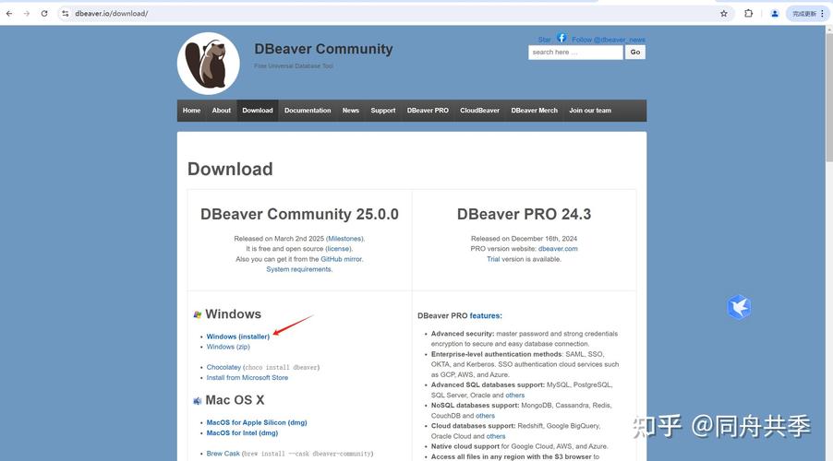Click the DBeaver beaver logo
Image resolution: width=833 pixels, height=461 pixels.
click(209, 64)
